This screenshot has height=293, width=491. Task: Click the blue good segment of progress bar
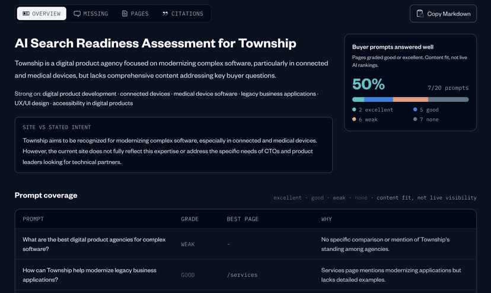378,99
